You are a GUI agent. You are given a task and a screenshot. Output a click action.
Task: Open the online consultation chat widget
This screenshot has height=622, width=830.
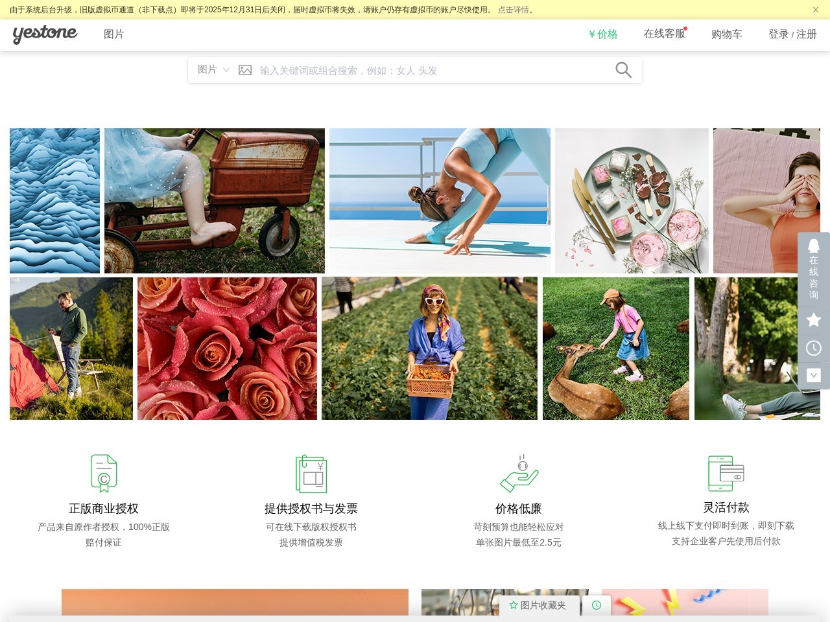[x=814, y=268]
